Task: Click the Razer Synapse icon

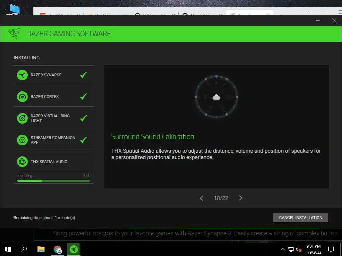Action: tap(22, 75)
